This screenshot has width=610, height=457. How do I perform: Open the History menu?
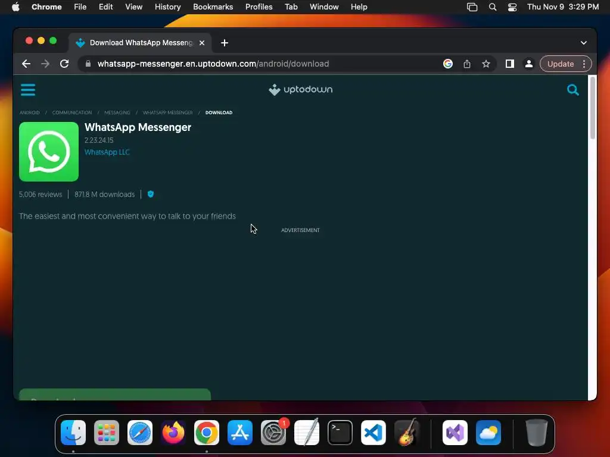click(x=167, y=7)
